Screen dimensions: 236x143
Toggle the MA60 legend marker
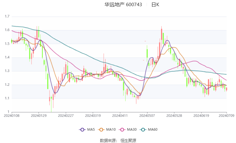143,130
